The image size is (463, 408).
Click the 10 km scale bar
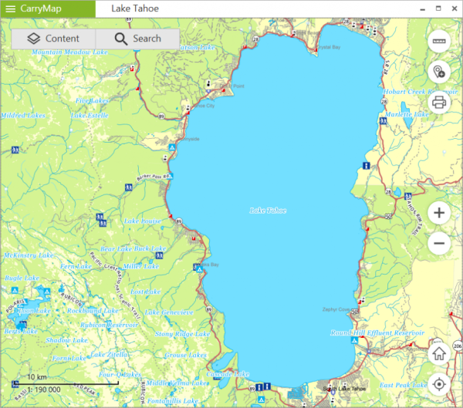[x=37, y=380]
